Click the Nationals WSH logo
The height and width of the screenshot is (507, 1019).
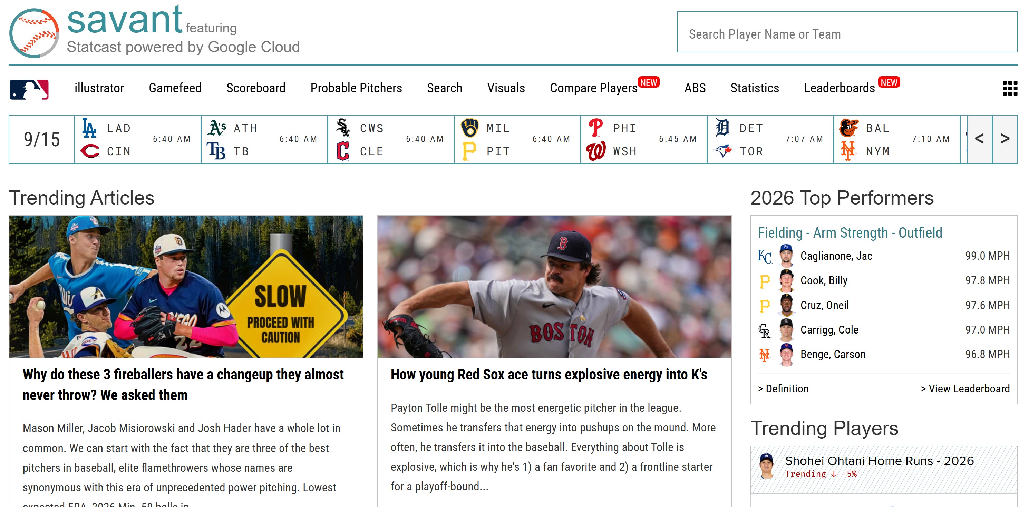596,151
